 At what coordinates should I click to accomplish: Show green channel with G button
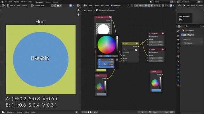point(157,5)
